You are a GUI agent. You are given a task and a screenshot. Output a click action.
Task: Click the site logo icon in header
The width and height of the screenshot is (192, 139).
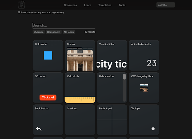(x=21, y=5)
